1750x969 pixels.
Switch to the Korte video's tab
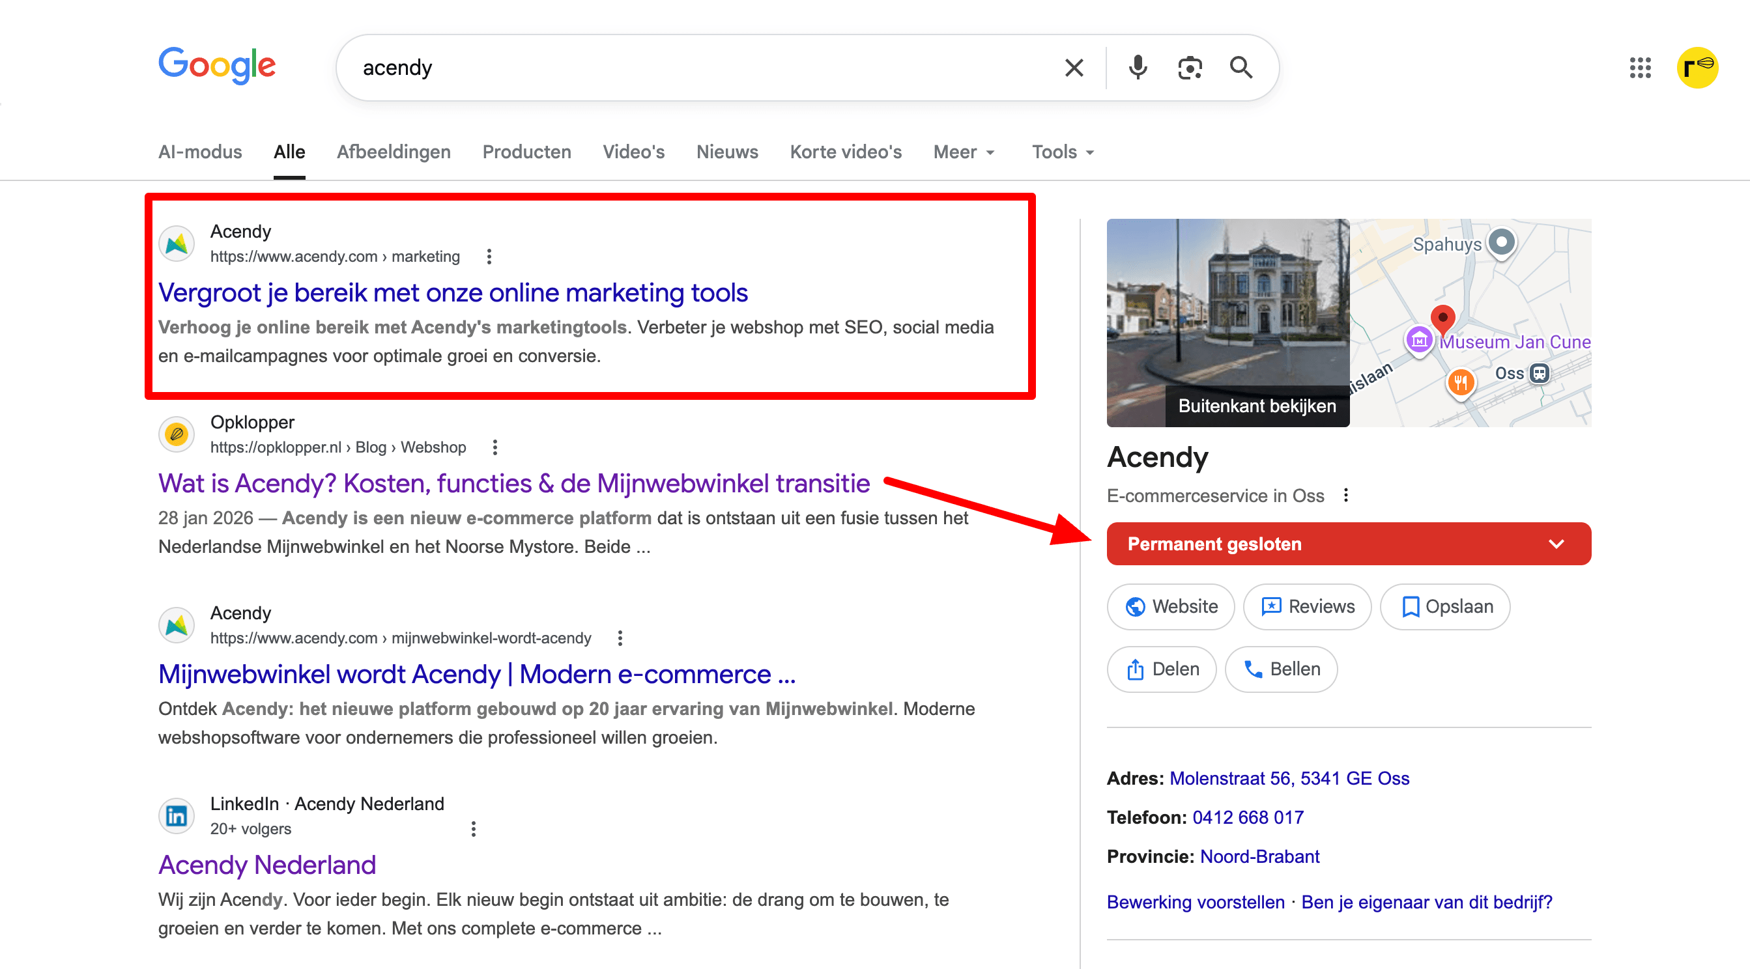(x=846, y=152)
